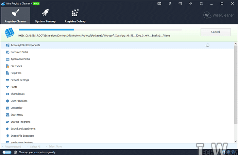Go to the Registry Defrag tab
238x155 pixels.
(x=75, y=16)
